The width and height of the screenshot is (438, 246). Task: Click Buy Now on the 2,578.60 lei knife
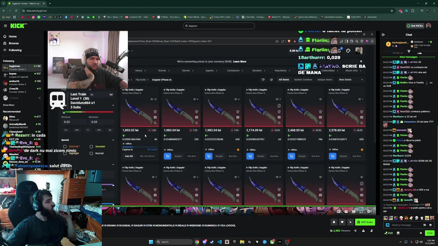[x=357, y=156]
